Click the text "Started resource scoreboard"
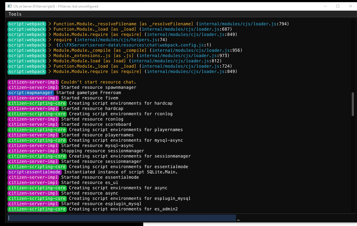The image size is (357, 226). click(96, 124)
